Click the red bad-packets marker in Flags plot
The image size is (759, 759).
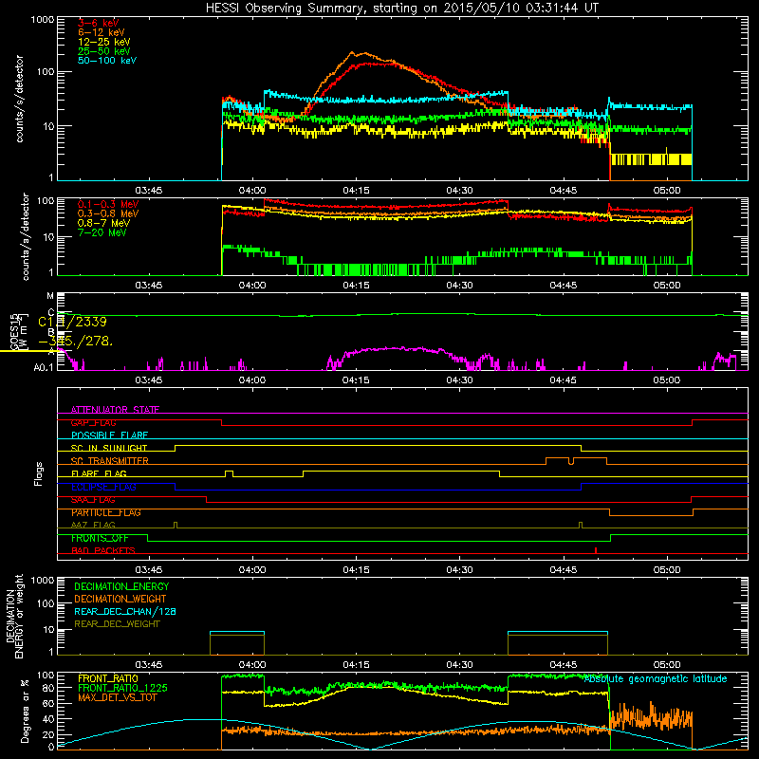[x=596, y=550]
